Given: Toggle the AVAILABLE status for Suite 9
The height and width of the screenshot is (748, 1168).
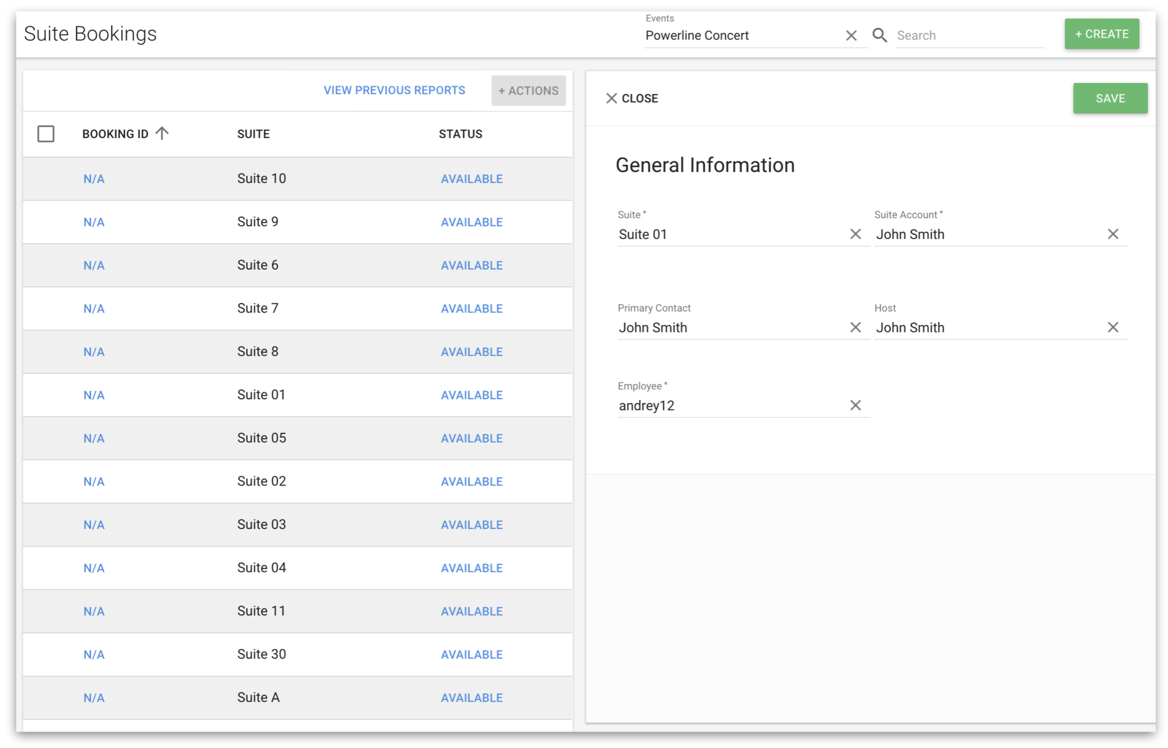Looking at the screenshot, I should pyautogui.click(x=473, y=221).
